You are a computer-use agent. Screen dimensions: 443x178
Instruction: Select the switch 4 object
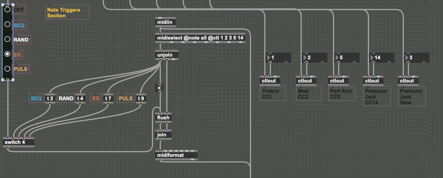(x=18, y=142)
